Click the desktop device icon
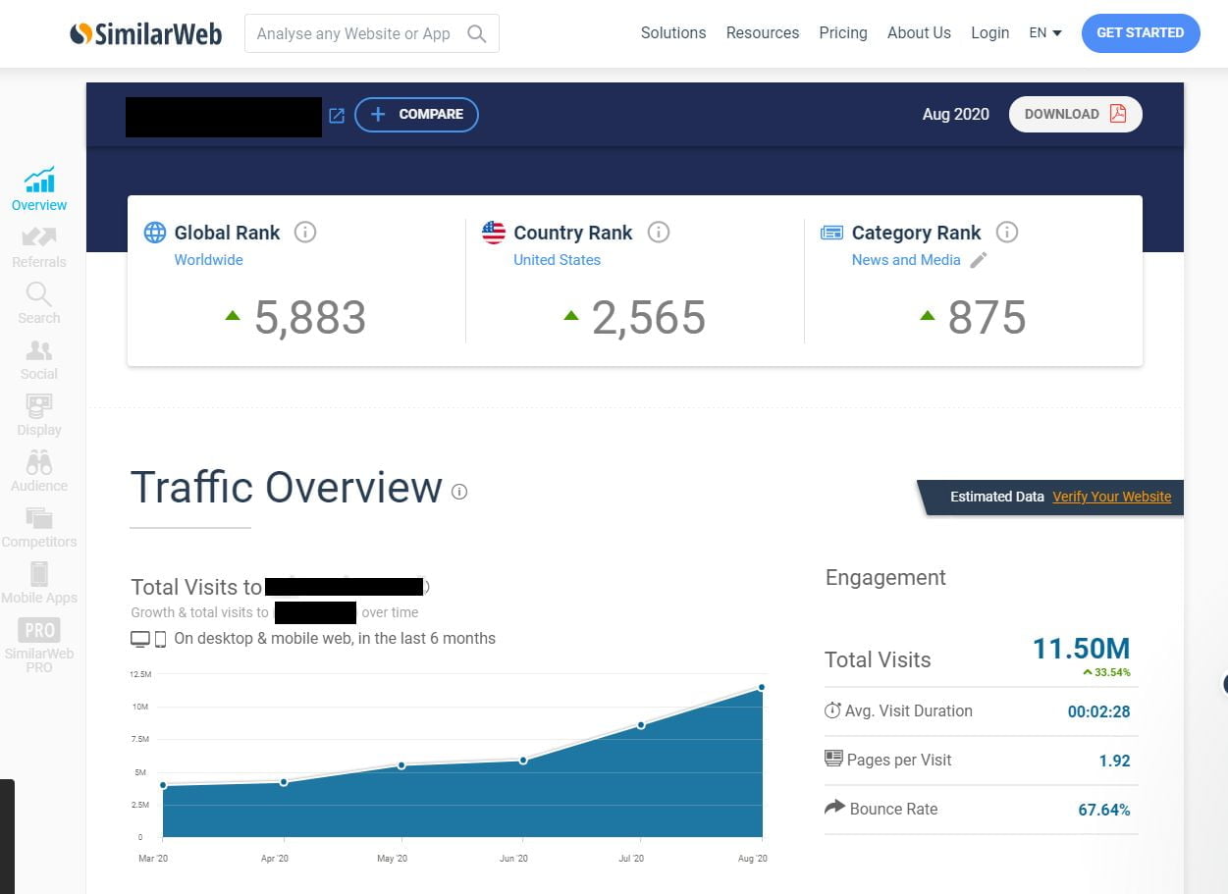 (x=140, y=639)
